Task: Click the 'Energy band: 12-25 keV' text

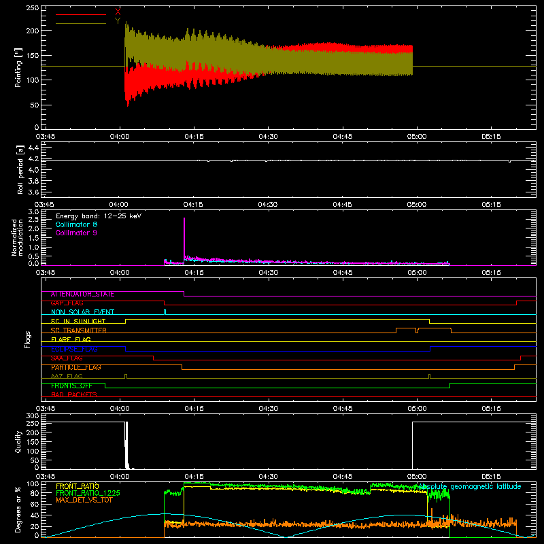Action: pos(99,216)
